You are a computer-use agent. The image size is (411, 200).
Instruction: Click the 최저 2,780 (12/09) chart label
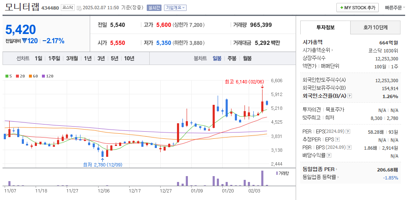pyautogui.click(x=102, y=165)
